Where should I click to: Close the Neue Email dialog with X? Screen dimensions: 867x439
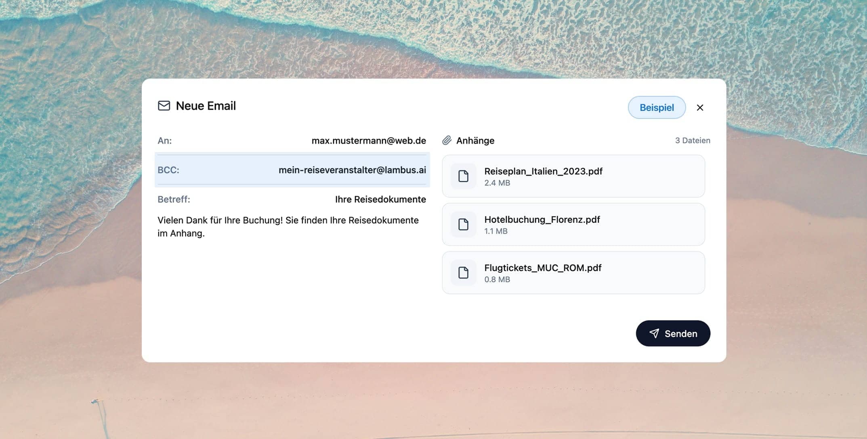pos(700,108)
